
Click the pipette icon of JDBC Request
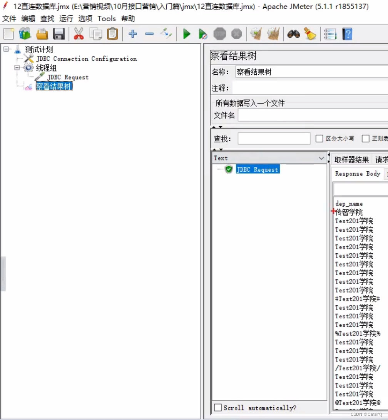(40, 77)
